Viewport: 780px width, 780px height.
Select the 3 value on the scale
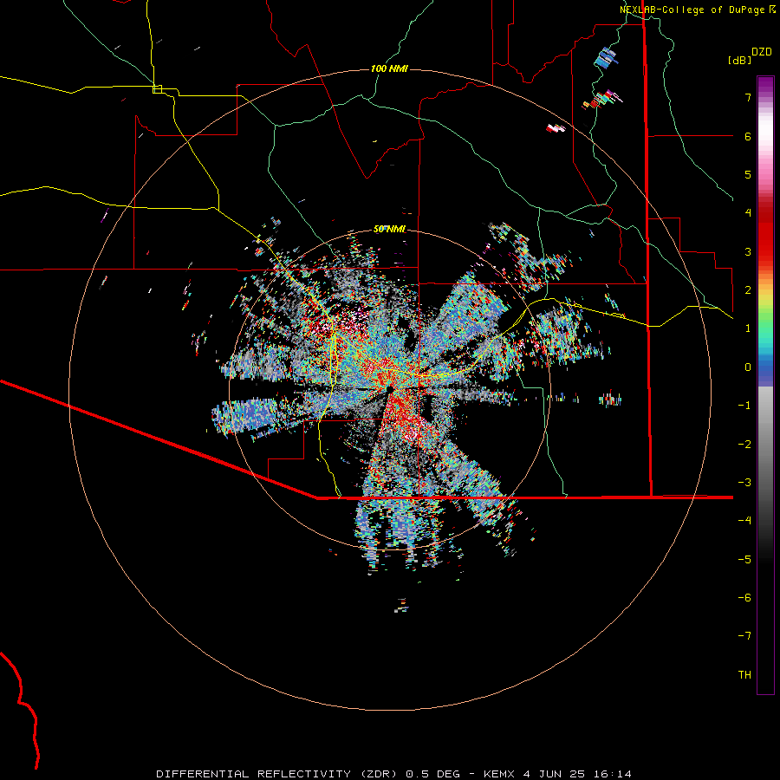tap(748, 251)
